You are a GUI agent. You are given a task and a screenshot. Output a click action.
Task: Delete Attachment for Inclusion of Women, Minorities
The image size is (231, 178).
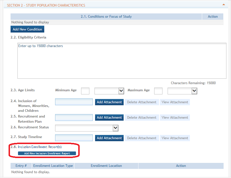[x=142, y=102]
